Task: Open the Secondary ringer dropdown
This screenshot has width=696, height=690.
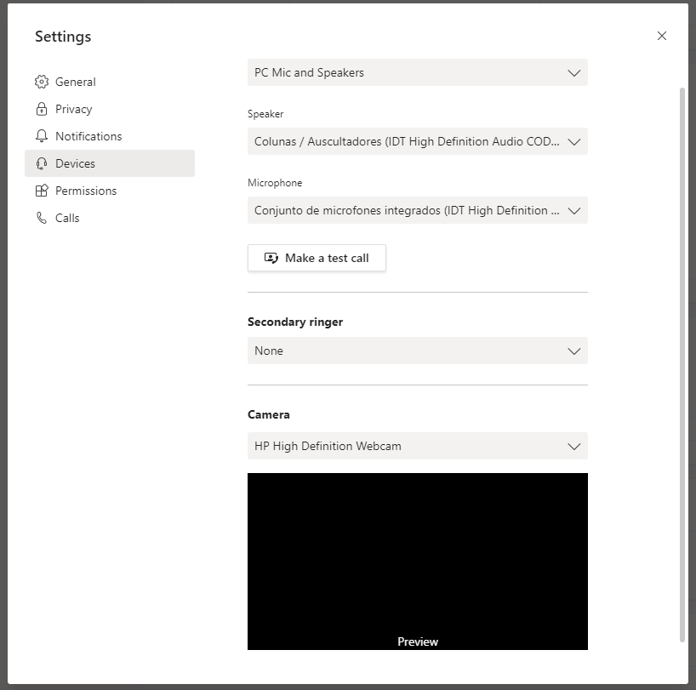Action: tap(417, 351)
